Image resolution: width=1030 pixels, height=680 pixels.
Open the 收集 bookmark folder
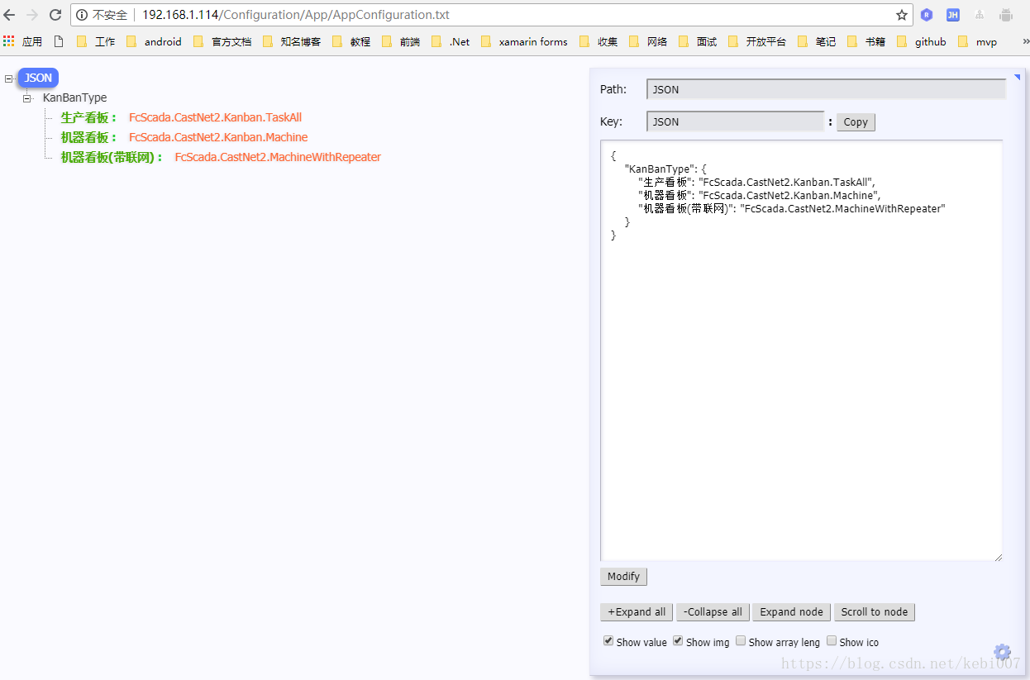(598, 41)
